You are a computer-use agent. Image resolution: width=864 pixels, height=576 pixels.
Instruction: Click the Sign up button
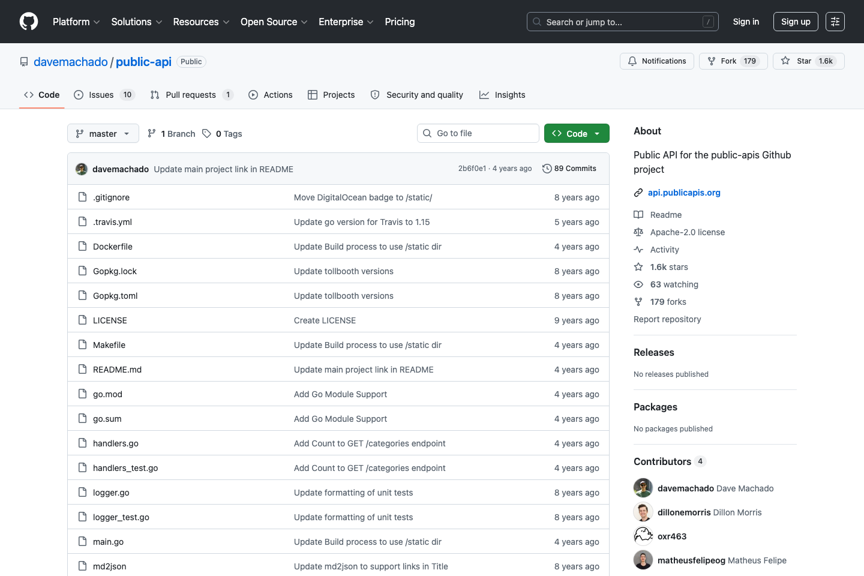click(796, 21)
